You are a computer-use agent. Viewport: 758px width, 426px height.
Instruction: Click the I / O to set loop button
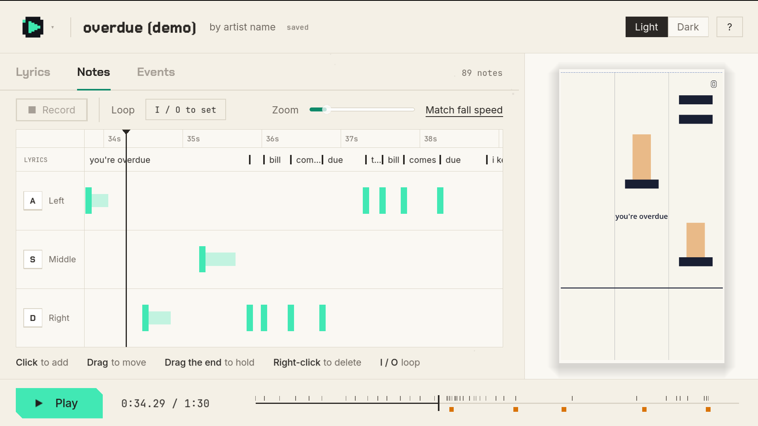[x=186, y=109]
